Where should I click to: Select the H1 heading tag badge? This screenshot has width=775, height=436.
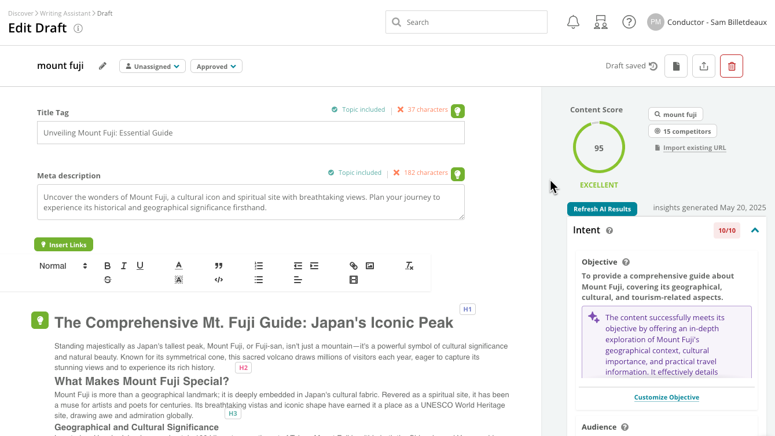pos(468,309)
